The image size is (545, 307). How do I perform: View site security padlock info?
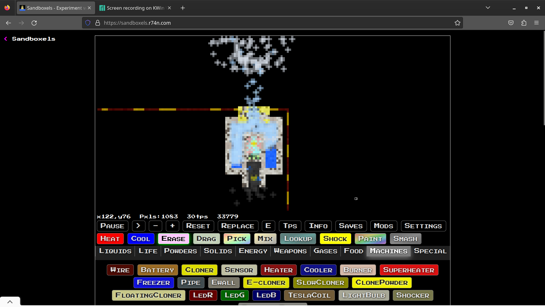tap(98, 23)
